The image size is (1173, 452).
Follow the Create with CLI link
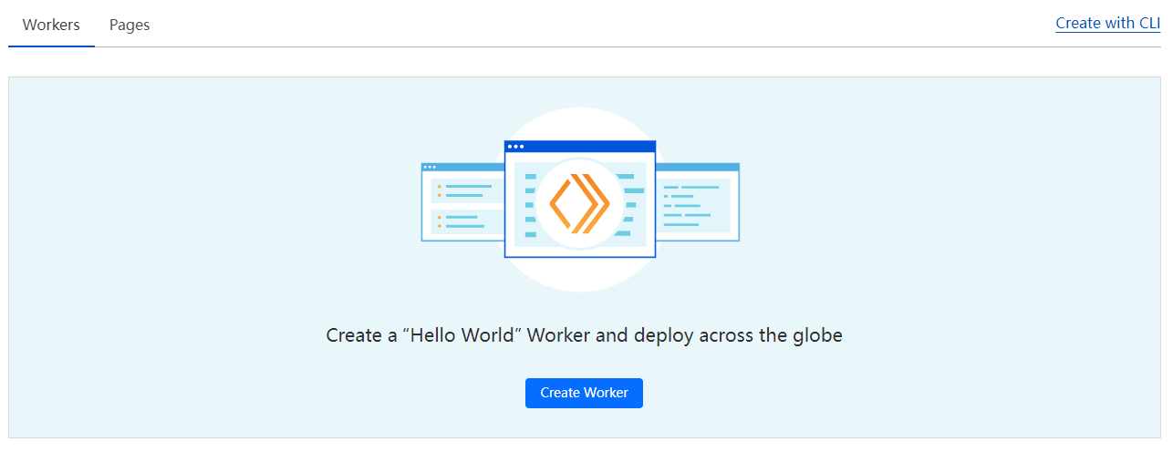pyautogui.click(x=1107, y=24)
